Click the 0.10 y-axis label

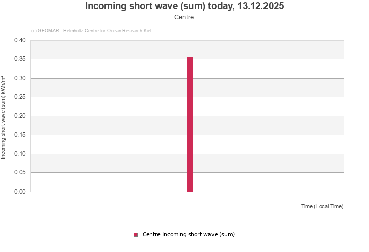[x=20, y=154]
